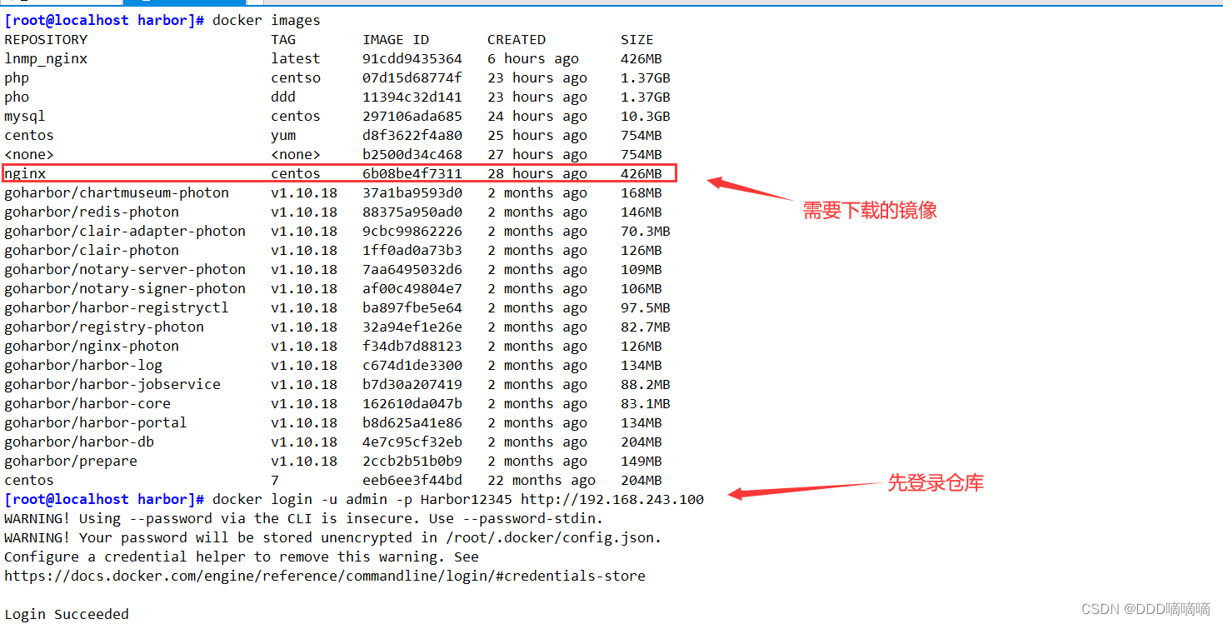The width and height of the screenshot is (1223, 624).
Task: Click the 'Login Succeeded' message
Action: 67,614
